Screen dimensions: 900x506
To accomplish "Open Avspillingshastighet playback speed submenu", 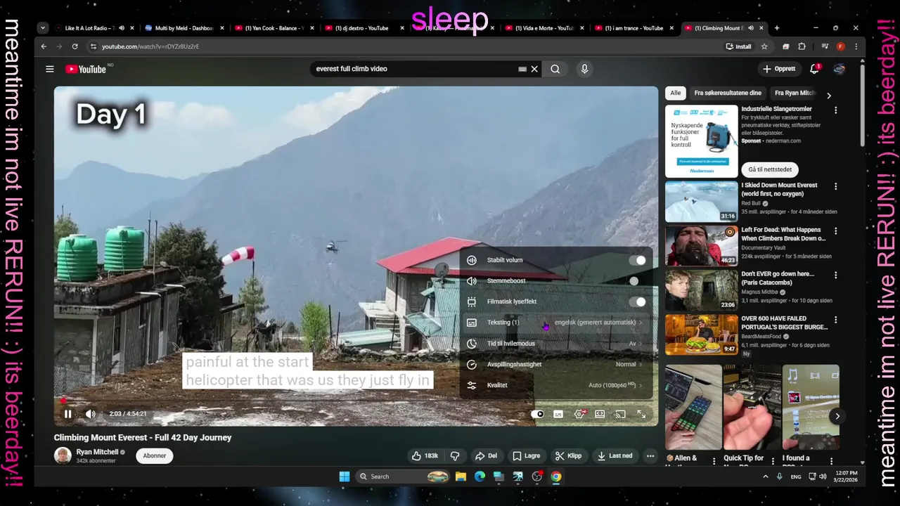I will click(x=555, y=364).
